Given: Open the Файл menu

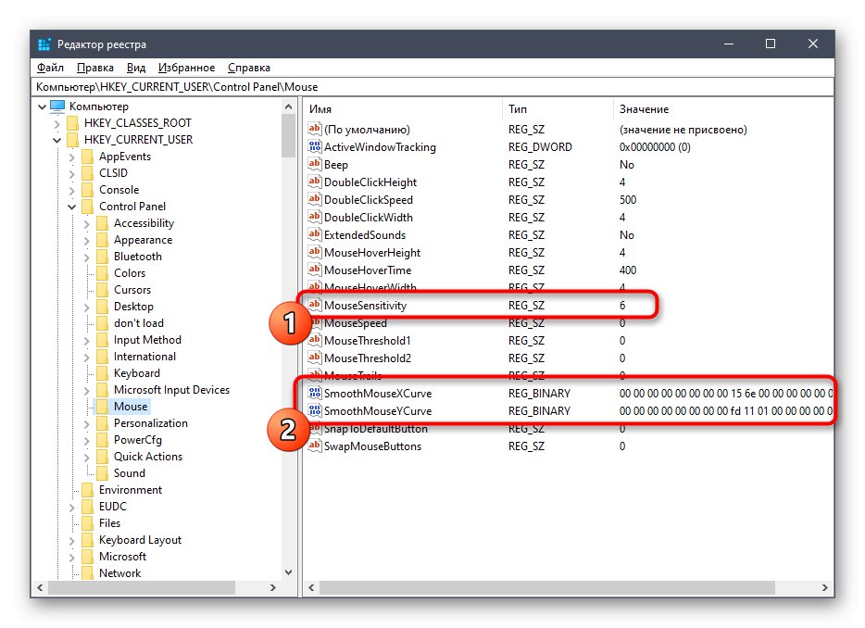Looking at the screenshot, I should pyautogui.click(x=50, y=68).
